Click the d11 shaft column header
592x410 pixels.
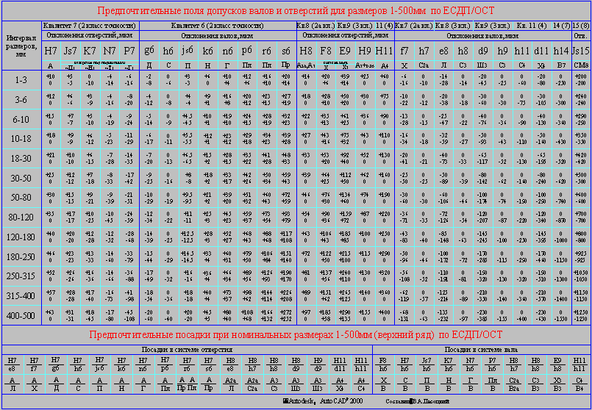[x=541, y=51]
